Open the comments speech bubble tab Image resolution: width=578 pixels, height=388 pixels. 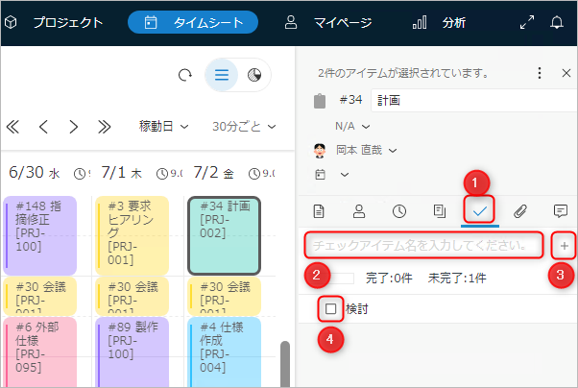(560, 210)
